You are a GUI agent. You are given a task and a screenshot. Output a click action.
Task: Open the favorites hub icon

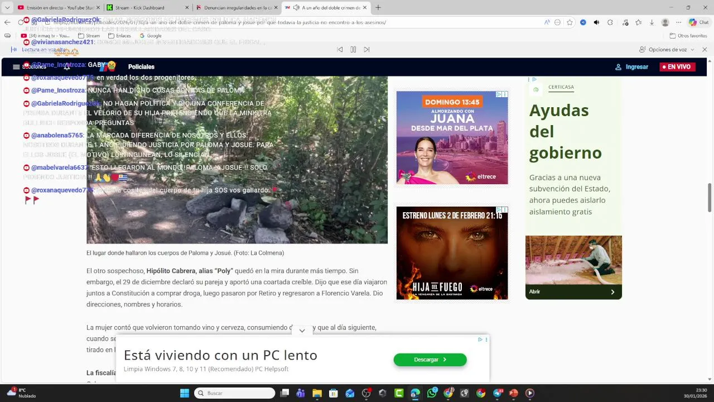tap(638, 22)
